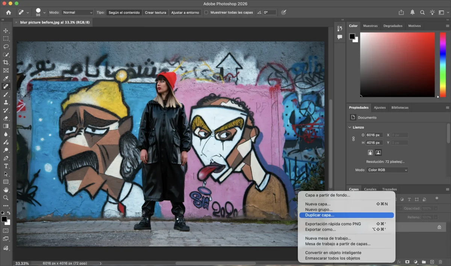Click the Search magnifier in top bar
451x266 pixels.
click(x=422, y=12)
